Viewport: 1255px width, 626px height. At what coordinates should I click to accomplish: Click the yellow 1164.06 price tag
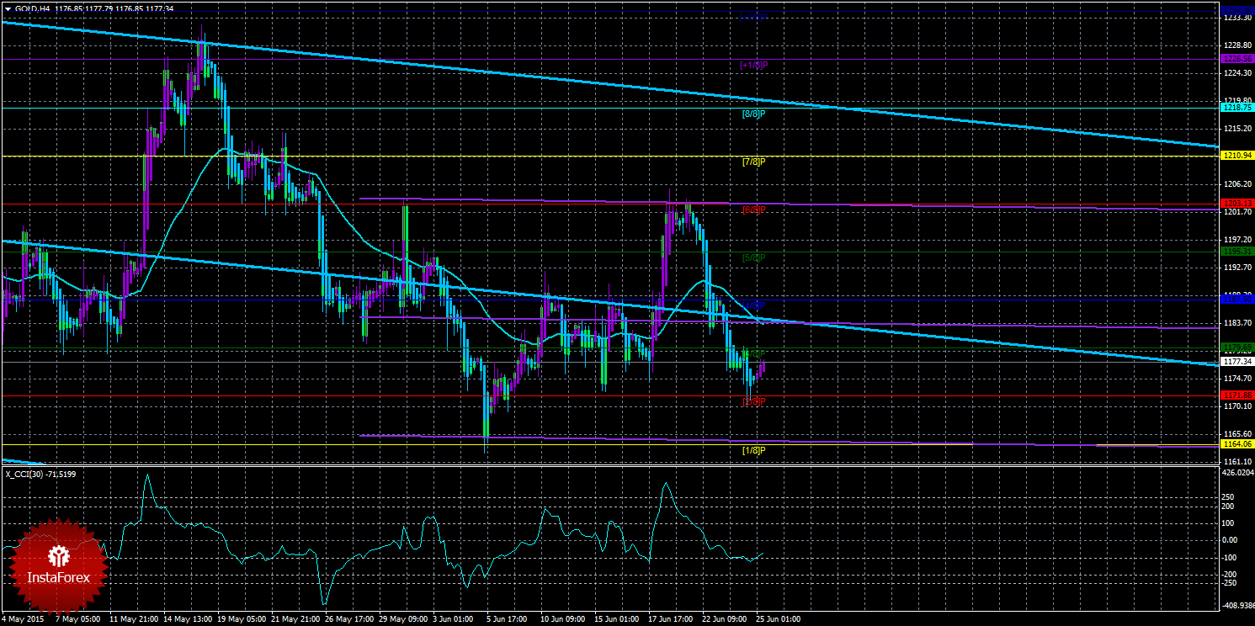point(1236,444)
